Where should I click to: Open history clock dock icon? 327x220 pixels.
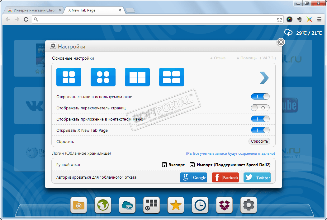tap(200, 205)
